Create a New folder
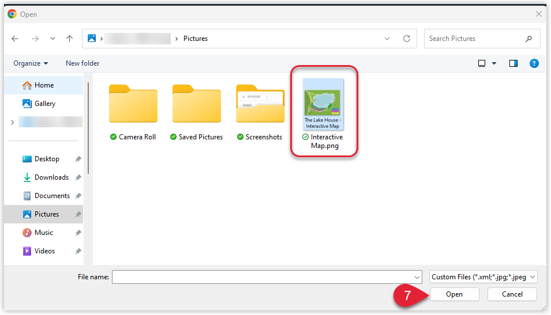 point(83,63)
